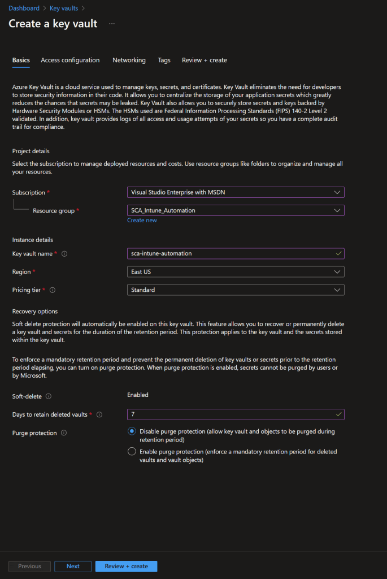
Task: Click the Pricing tier info icon
Action: [53, 290]
